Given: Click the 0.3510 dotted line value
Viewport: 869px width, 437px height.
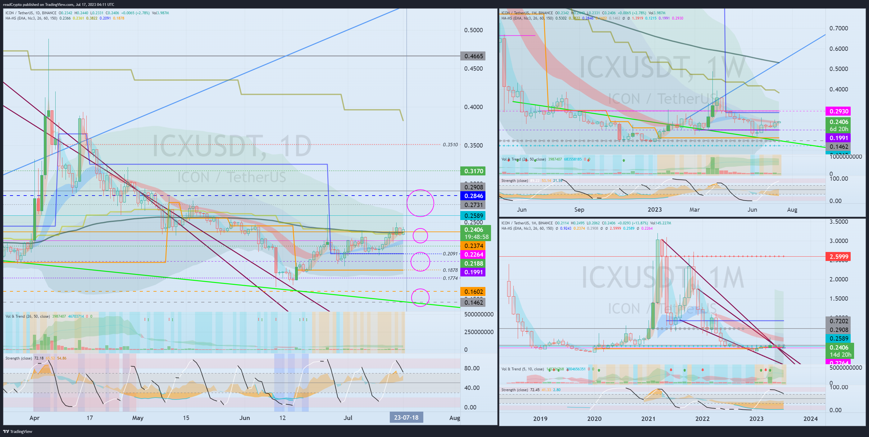Looking at the screenshot, I should click(x=450, y=145).
